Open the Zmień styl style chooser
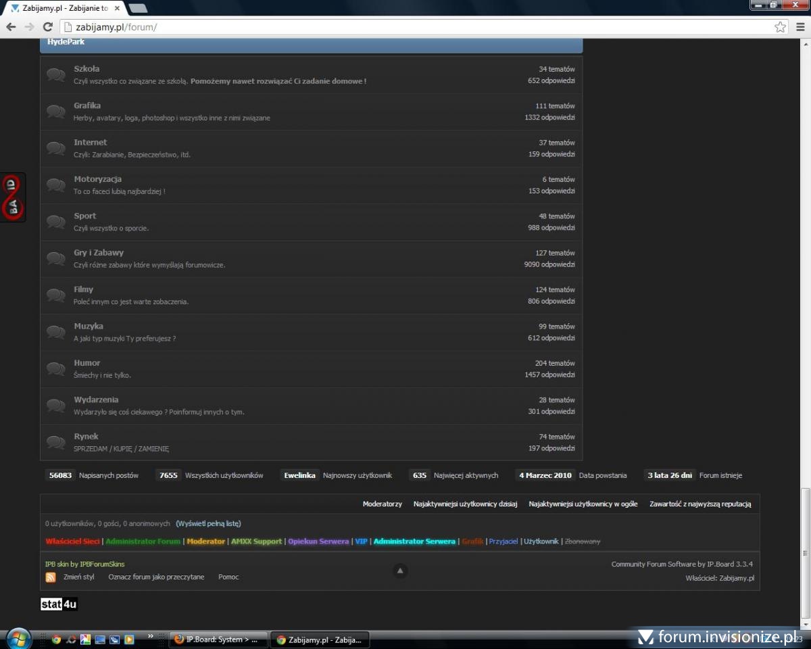This screenshot has height=649, width=811. tap(78, 577)
